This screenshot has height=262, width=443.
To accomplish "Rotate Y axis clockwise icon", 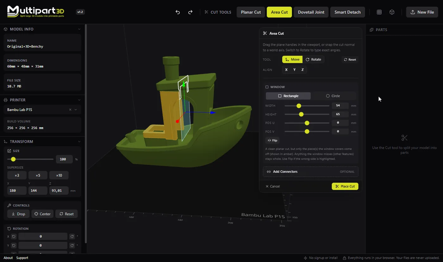I will point(72,245).
